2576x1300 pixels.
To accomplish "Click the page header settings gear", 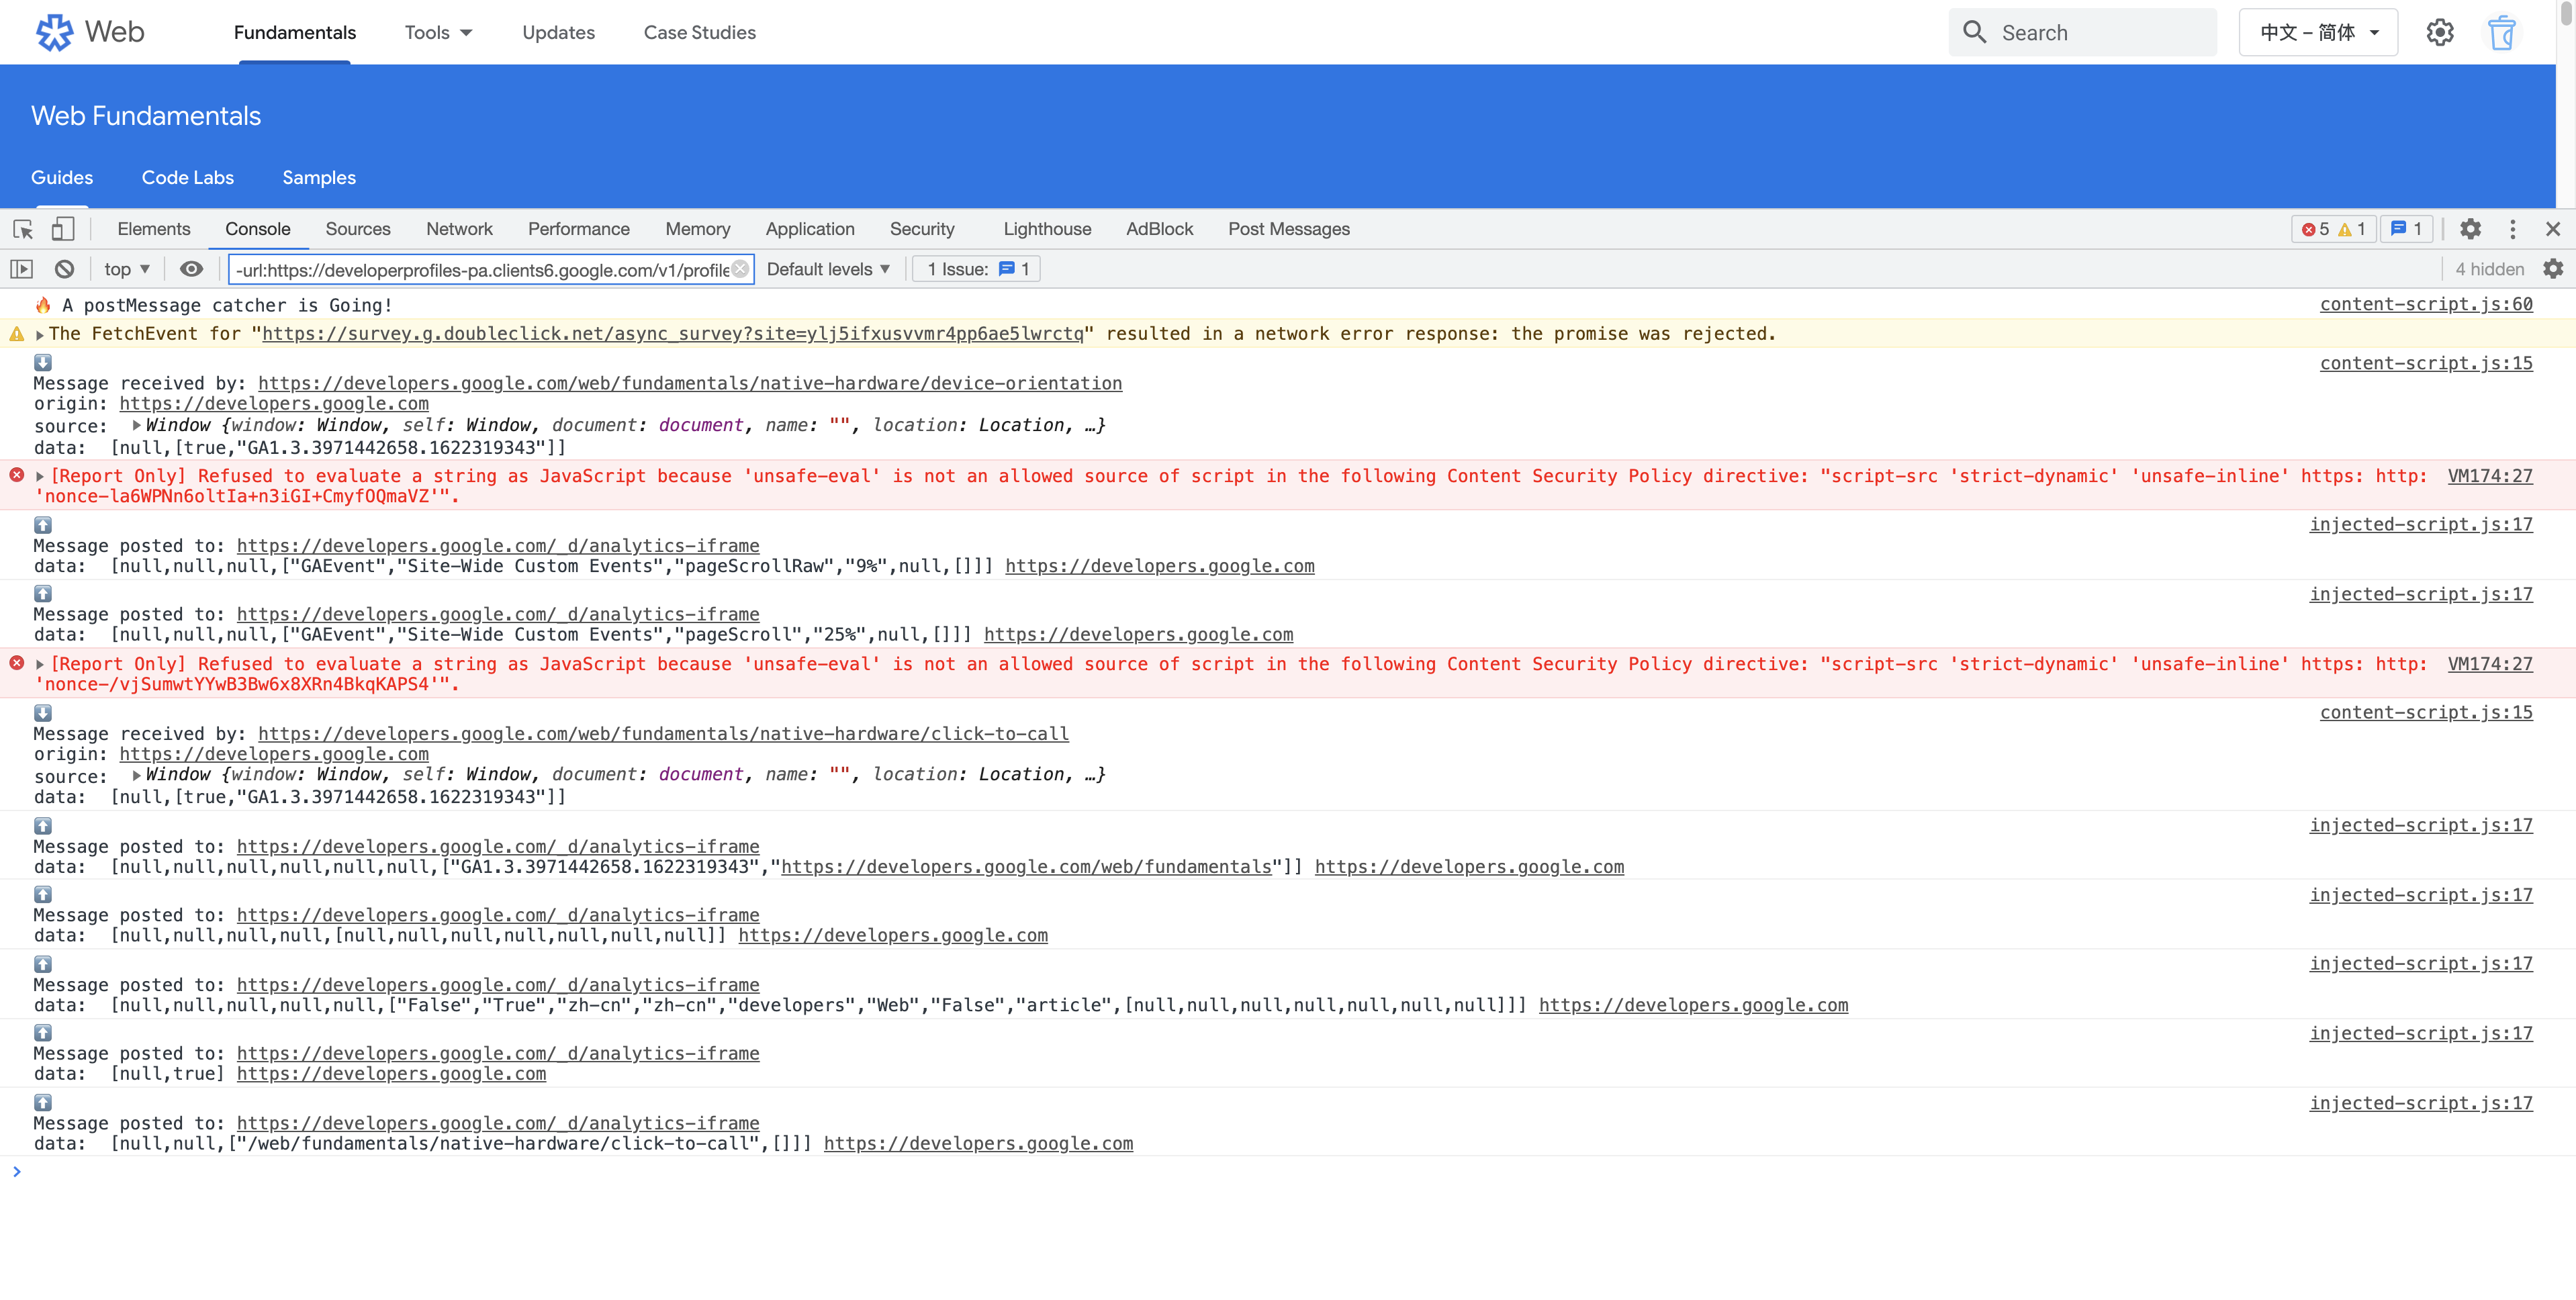I will pos(2439,33).
